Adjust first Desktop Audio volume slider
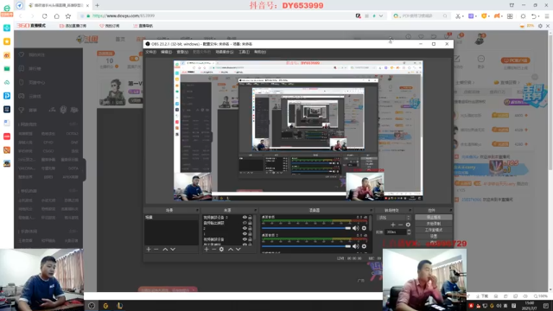Viewport: 553px width, 311px height. click(306, 228)
